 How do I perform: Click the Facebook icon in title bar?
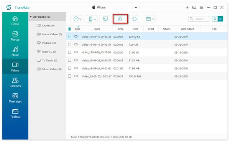point(187,7)
